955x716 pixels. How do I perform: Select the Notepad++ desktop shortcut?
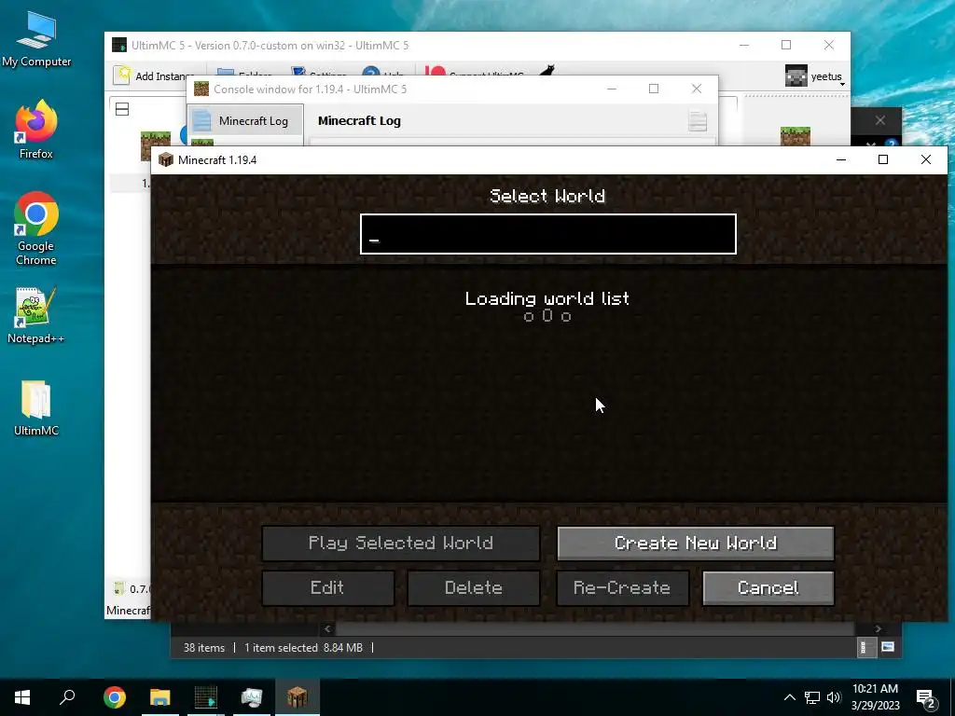(x=36, y=315)
